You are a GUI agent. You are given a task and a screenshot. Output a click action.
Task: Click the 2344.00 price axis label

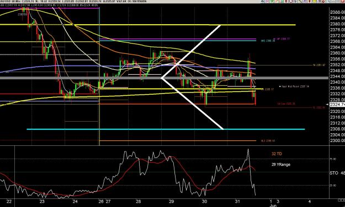point(337,76)
